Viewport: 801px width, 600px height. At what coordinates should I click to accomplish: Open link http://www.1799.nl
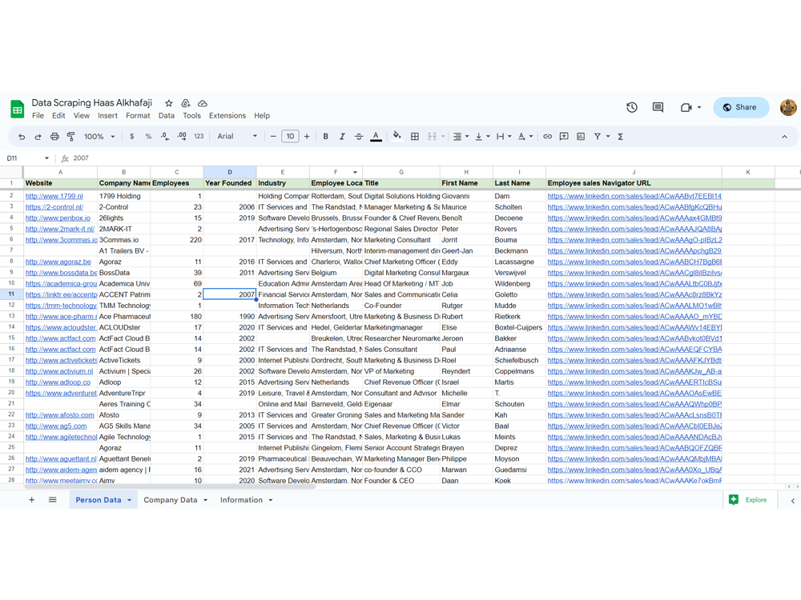[54, 196]
